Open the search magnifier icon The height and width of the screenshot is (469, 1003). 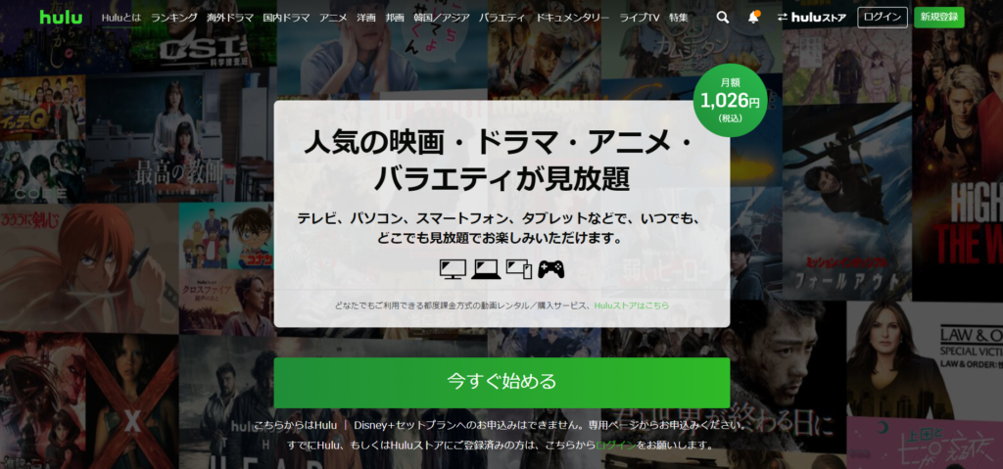722,18
